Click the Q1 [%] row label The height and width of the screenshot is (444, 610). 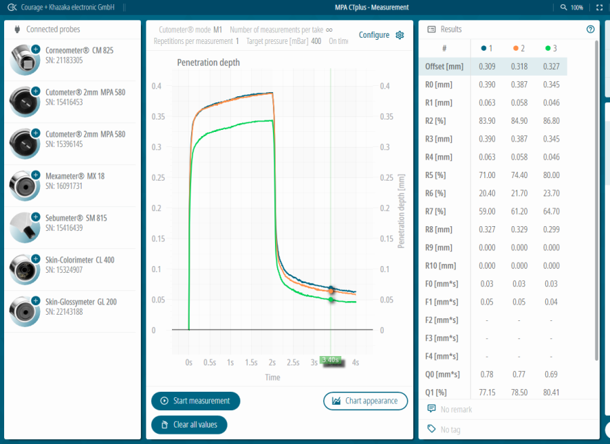[x=436, y=392]
